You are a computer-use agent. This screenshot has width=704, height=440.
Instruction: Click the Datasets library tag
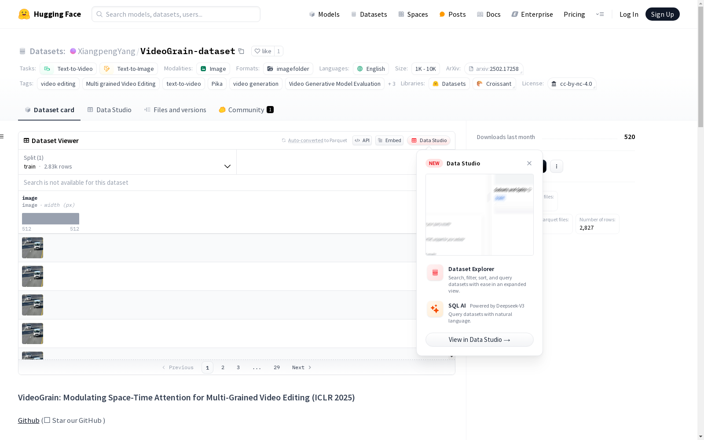click(x=449, y=84)
